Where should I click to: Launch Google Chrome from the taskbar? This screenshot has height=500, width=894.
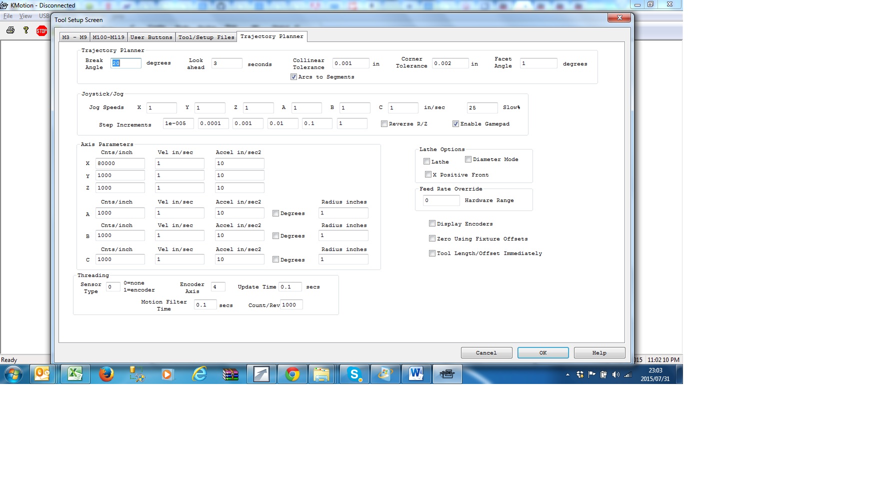coord(292,374)
